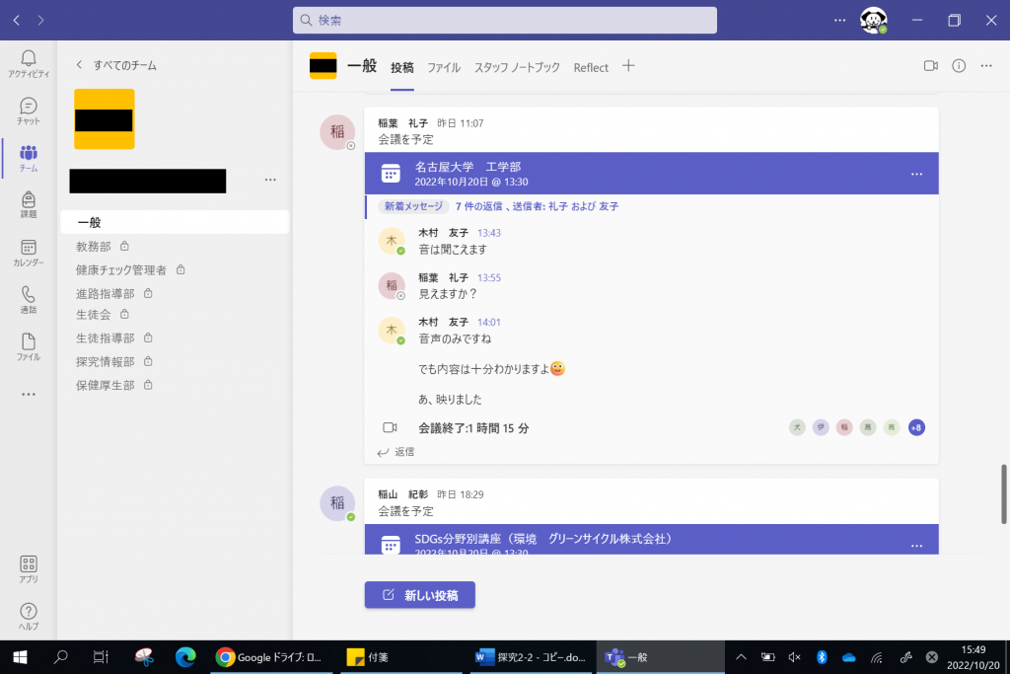Expand the 7件の返信 replies thread
Image resolution: width=1010 pixels, height=674 pixels.
click(x=537, y=206)
